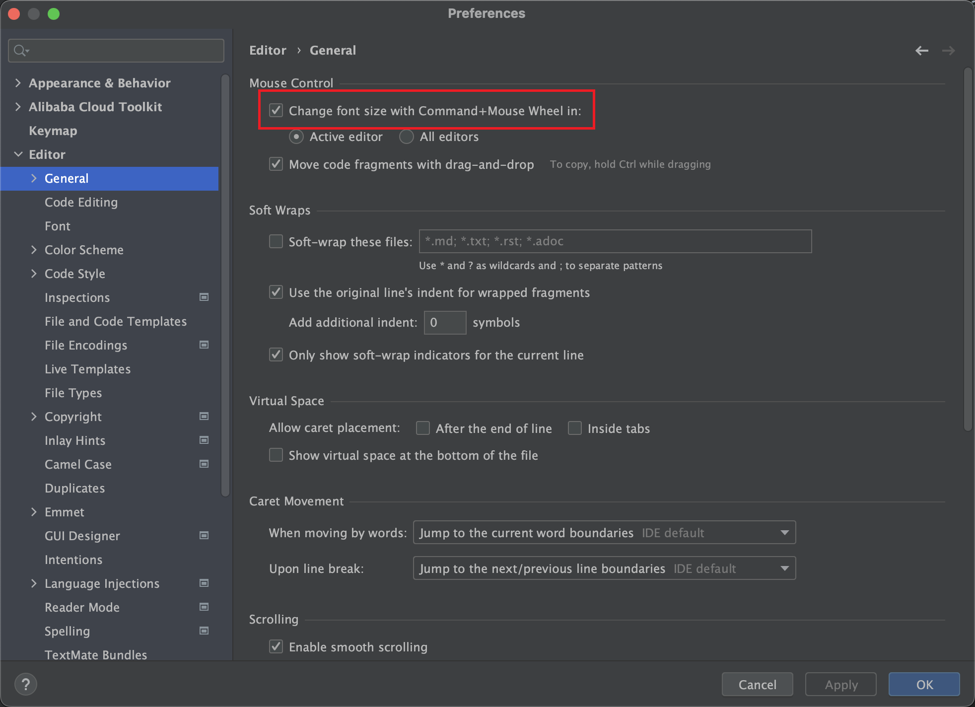This screenshot has height=707, width=975.
Task: Click the Add additional indent field
Action: [445, 323]
